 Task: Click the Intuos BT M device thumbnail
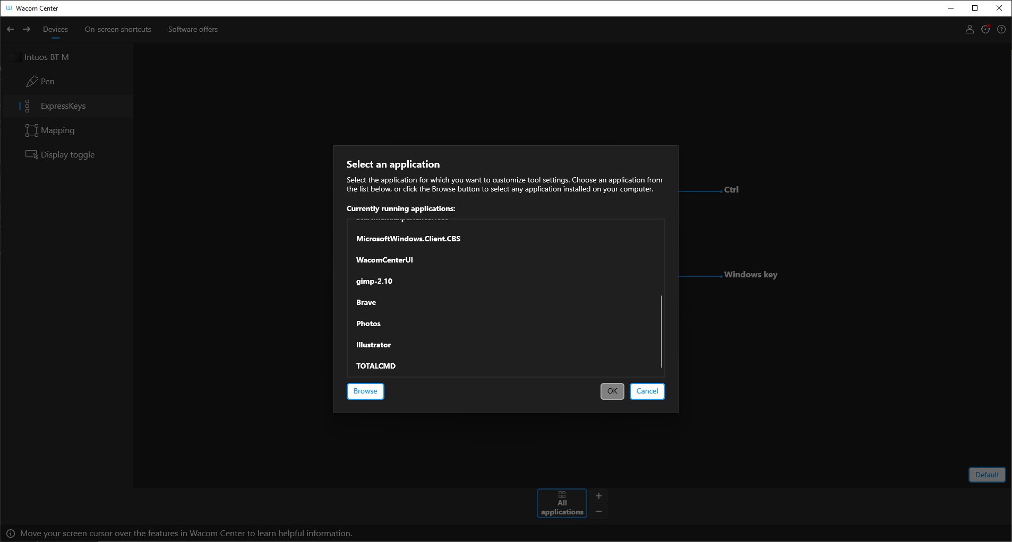pos(15,57)
